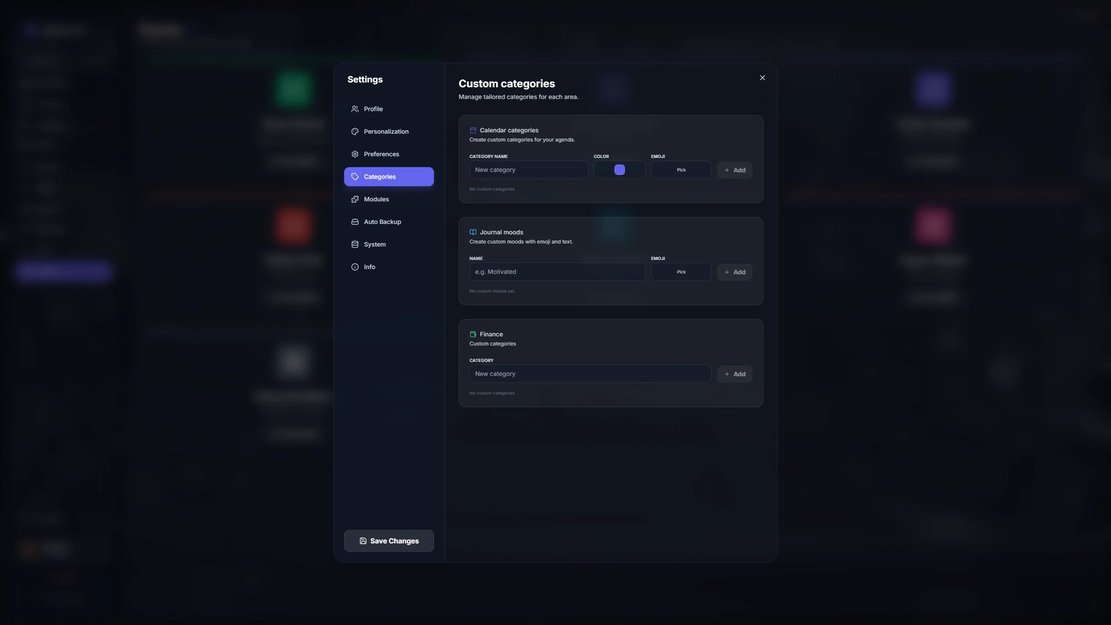1111x625 pixels.
Task: Open the Categories settings tab
Action: pos(388,177)
